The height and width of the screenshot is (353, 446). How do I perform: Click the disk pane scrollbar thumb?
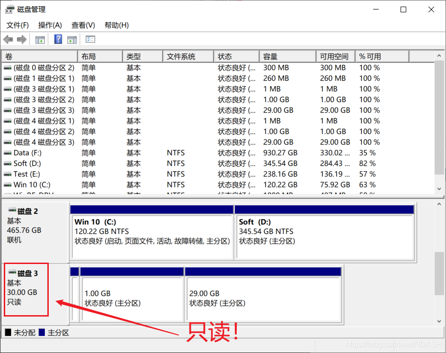439,274
